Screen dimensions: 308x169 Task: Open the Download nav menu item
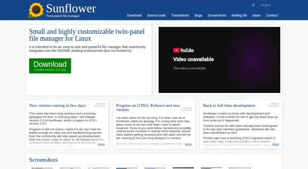[134, 15]
